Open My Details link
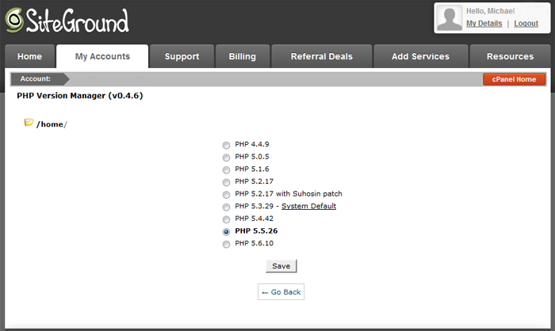This screenshot has height=331, width=555. point(484,23)
